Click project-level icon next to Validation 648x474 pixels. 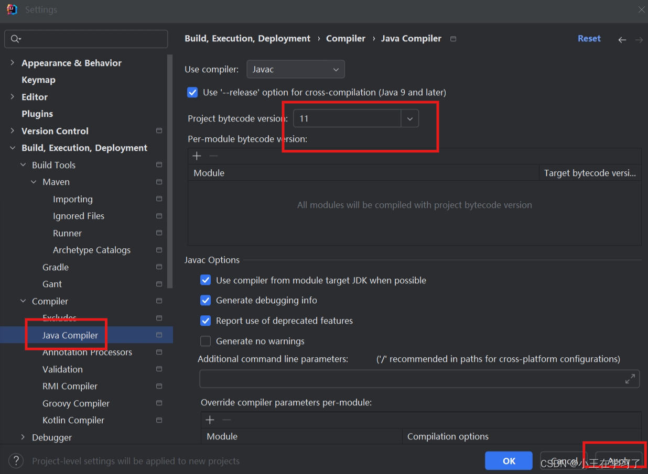coord(159,369)
